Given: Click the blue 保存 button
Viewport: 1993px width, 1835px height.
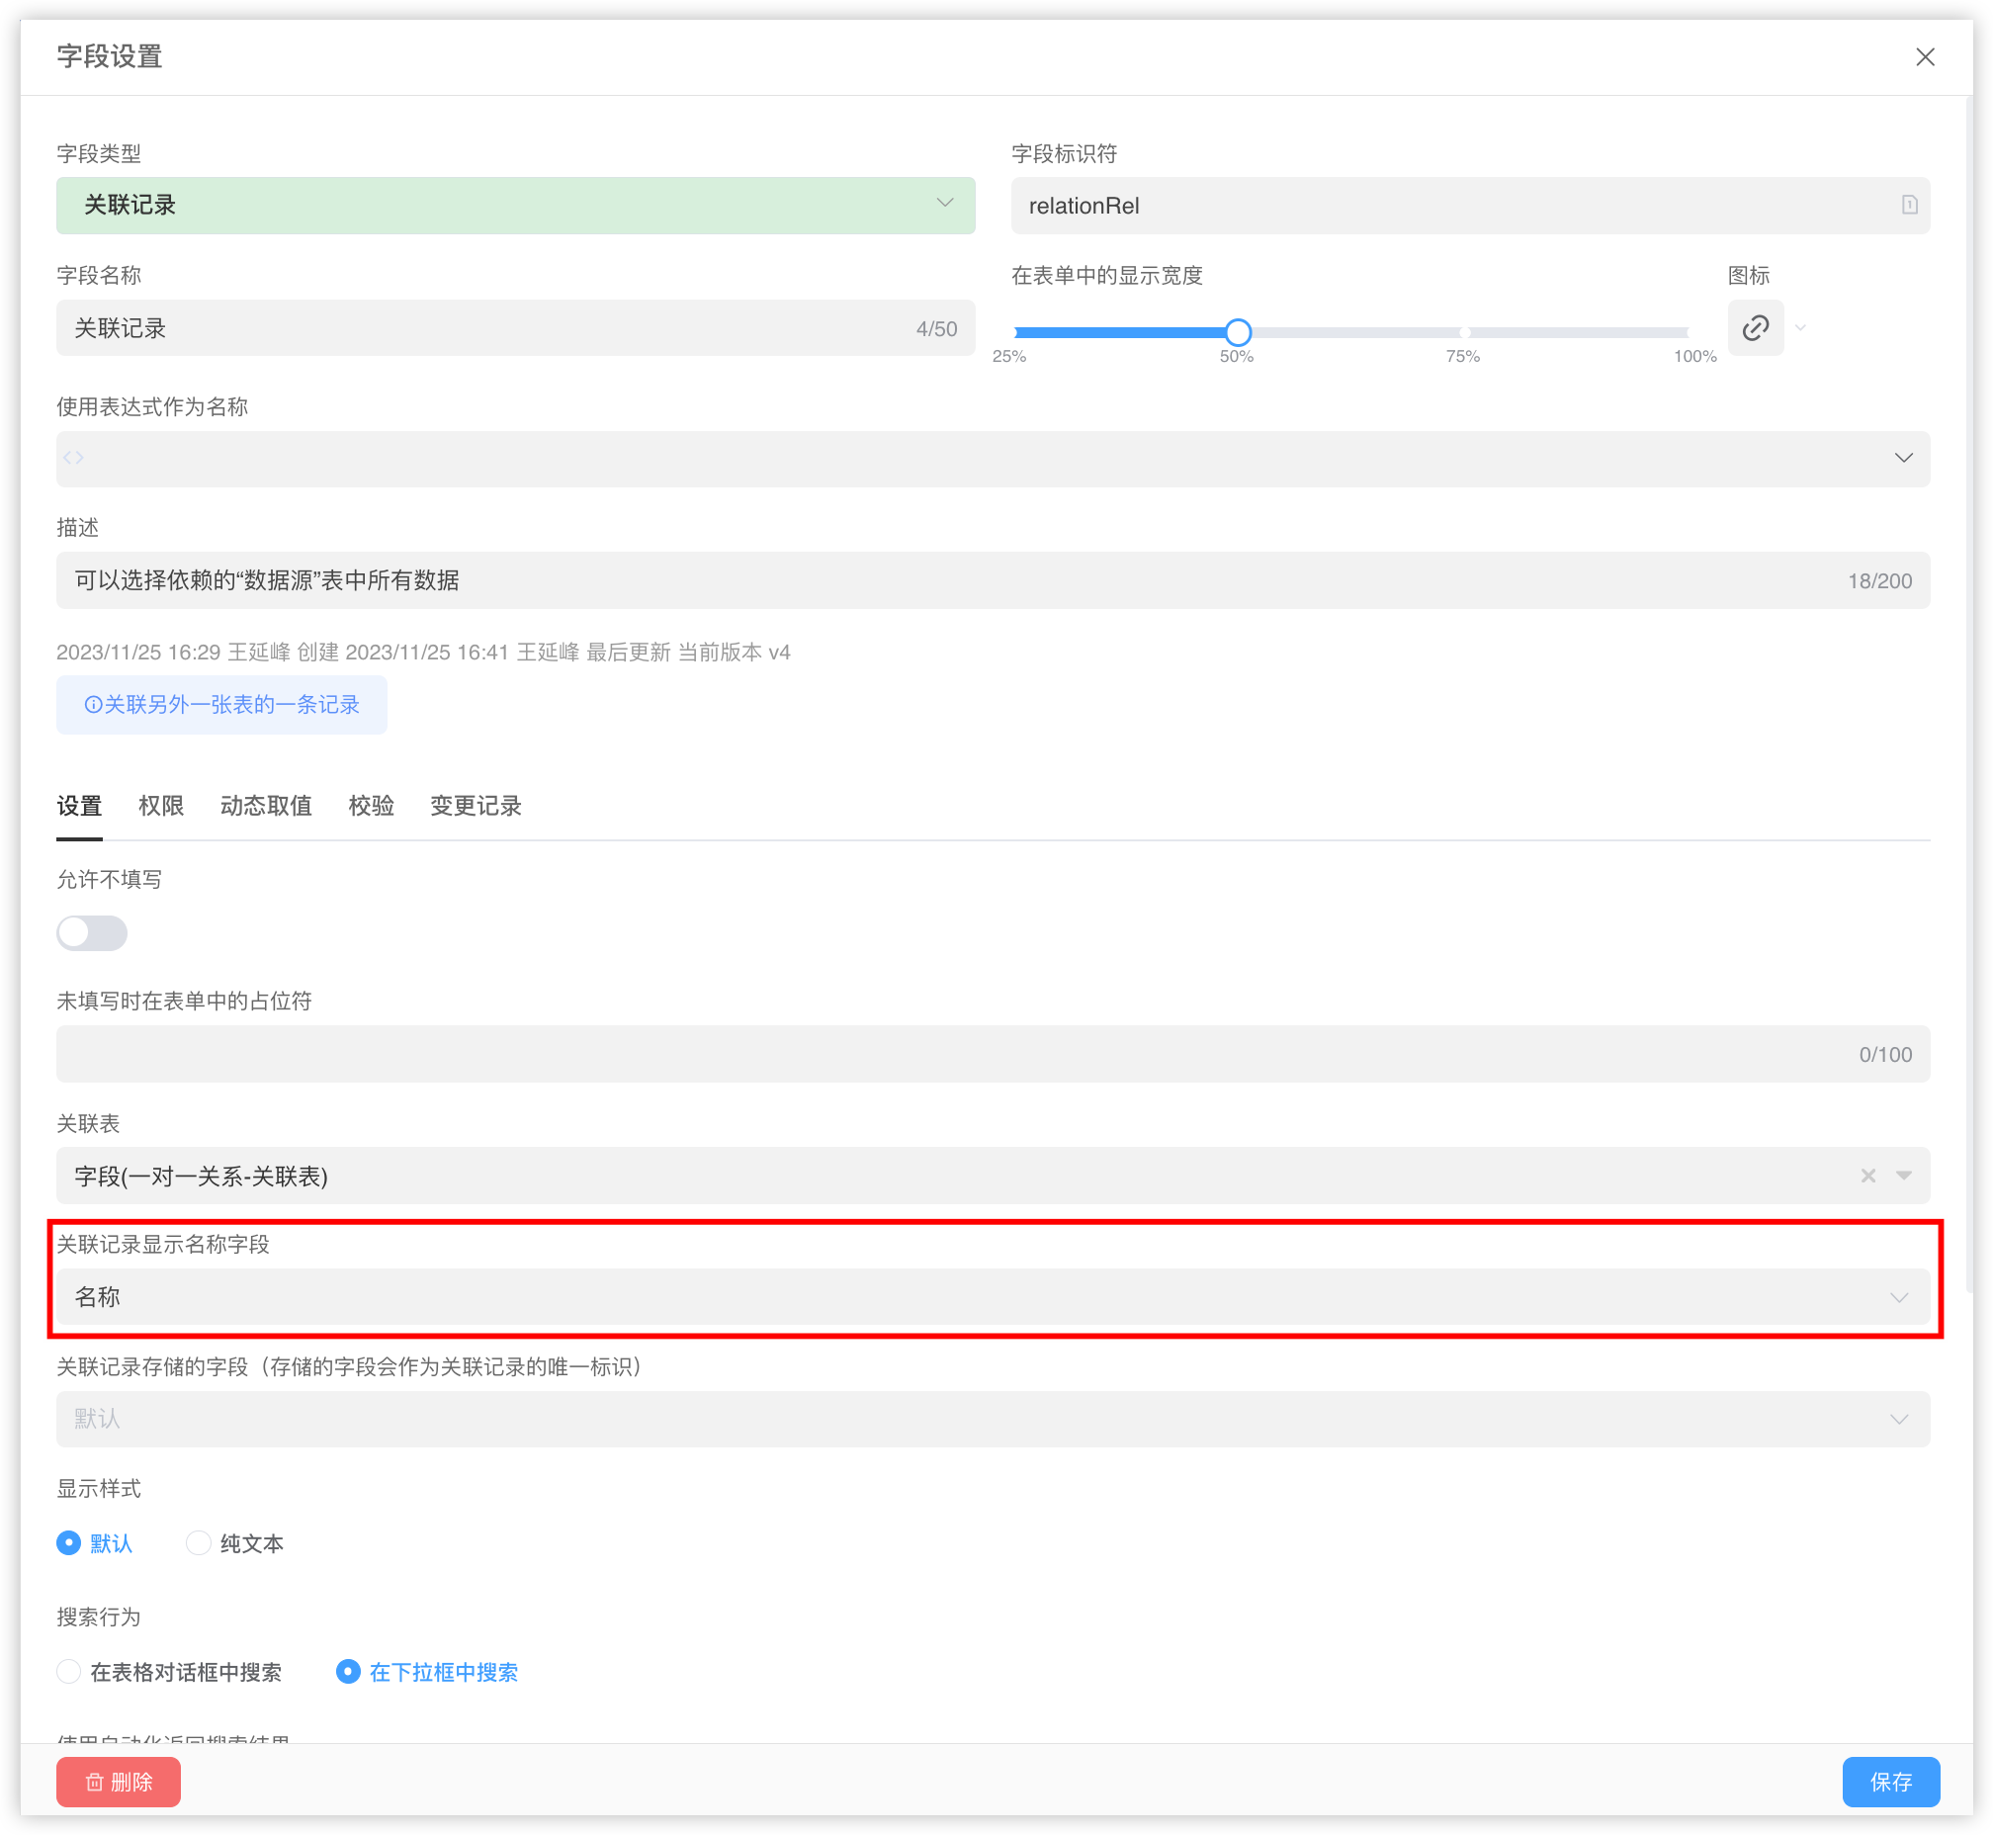Looking at the screenshot, I should click(1890, 1782).
